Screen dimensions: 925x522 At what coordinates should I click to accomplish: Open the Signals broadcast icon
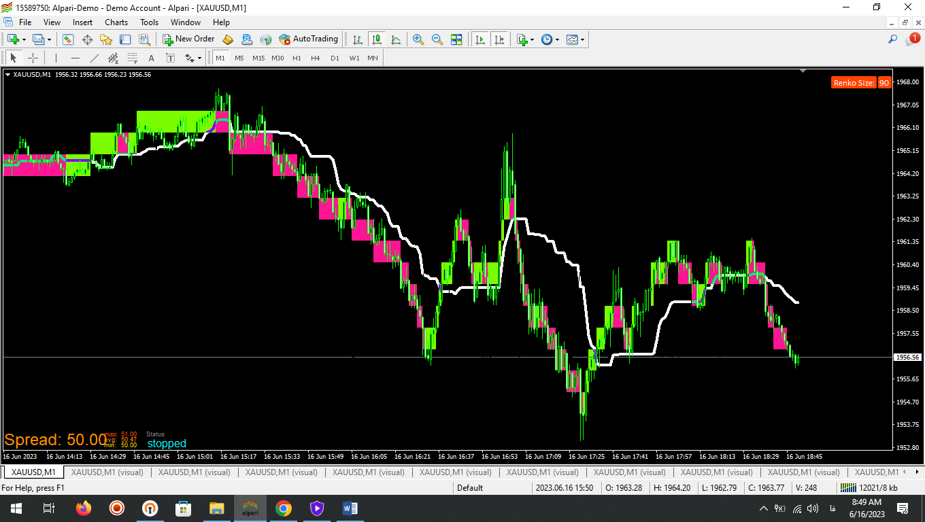(x=266, y=39)
